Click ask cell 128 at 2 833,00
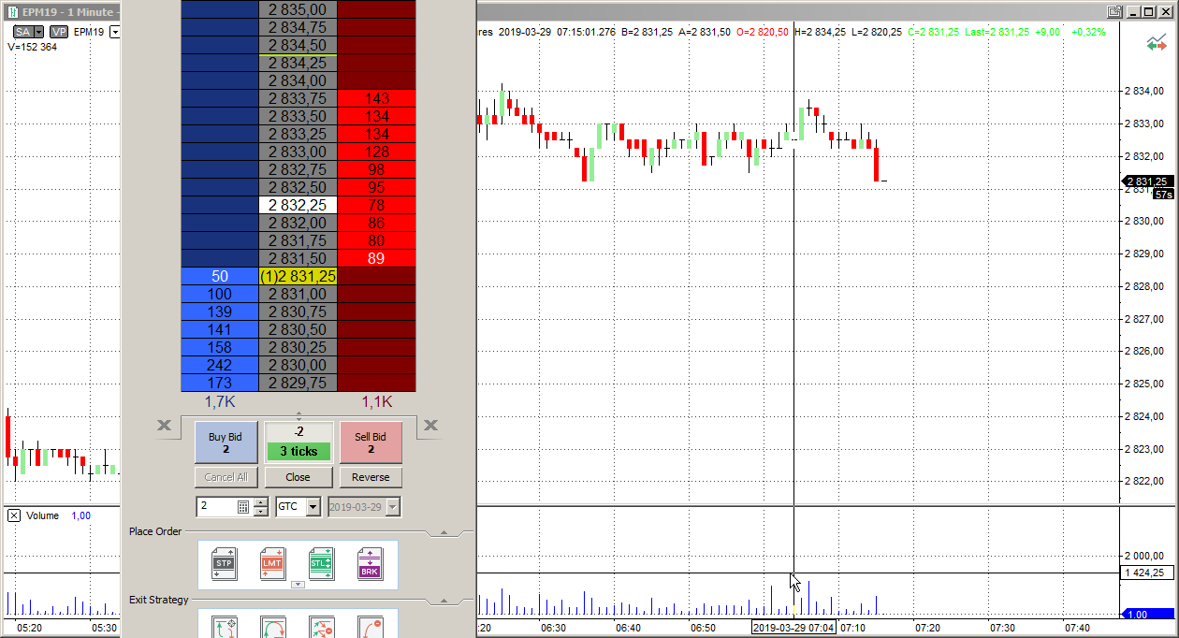 click(377, 152)
